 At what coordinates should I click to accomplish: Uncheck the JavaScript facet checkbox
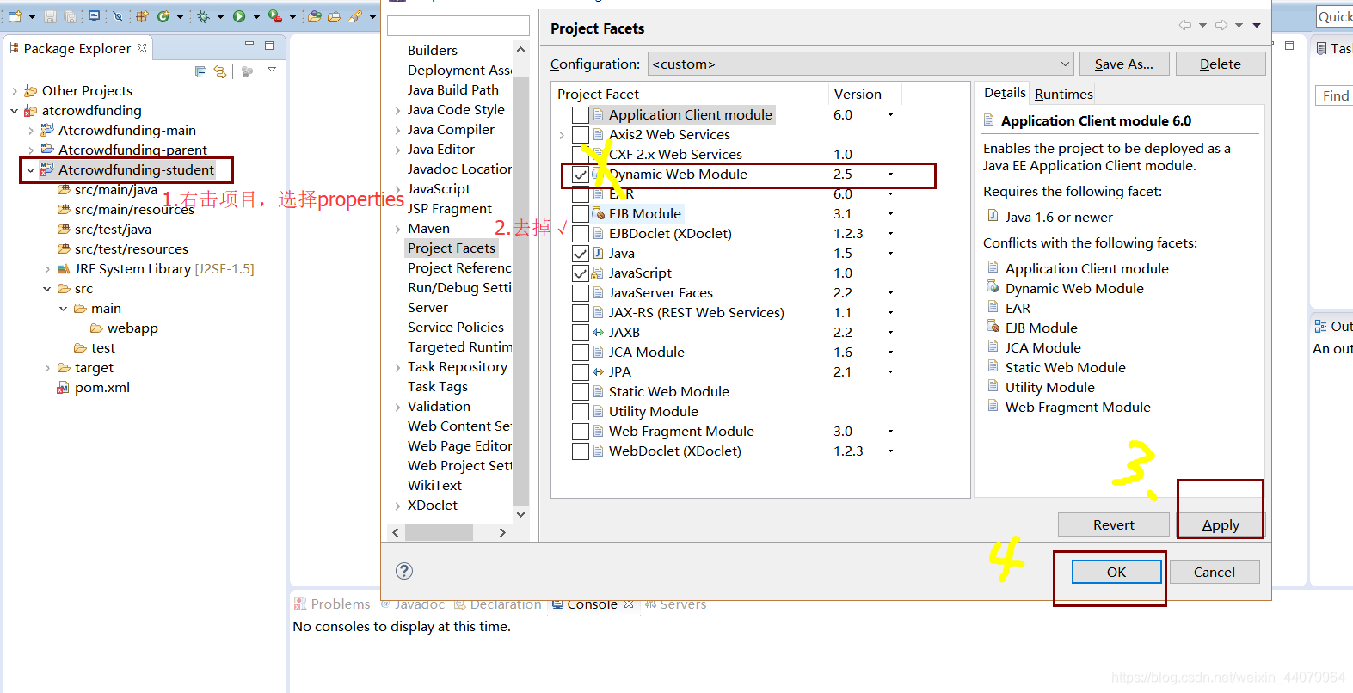click(581, 273)
